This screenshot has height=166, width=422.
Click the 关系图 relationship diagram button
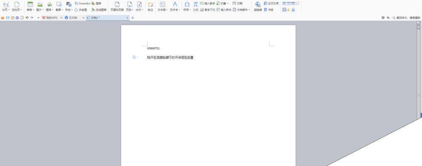pyautogui.click(x=81, y=10)
